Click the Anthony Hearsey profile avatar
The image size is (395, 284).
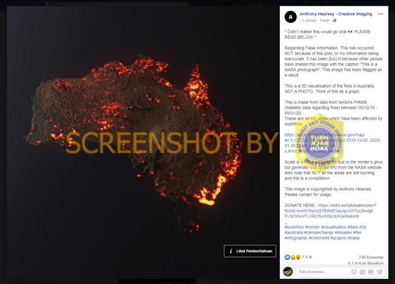pyautogui.click(x=291, y=17)
